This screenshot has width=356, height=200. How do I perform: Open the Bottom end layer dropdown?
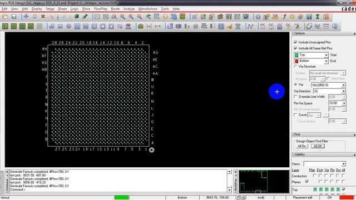327,61
